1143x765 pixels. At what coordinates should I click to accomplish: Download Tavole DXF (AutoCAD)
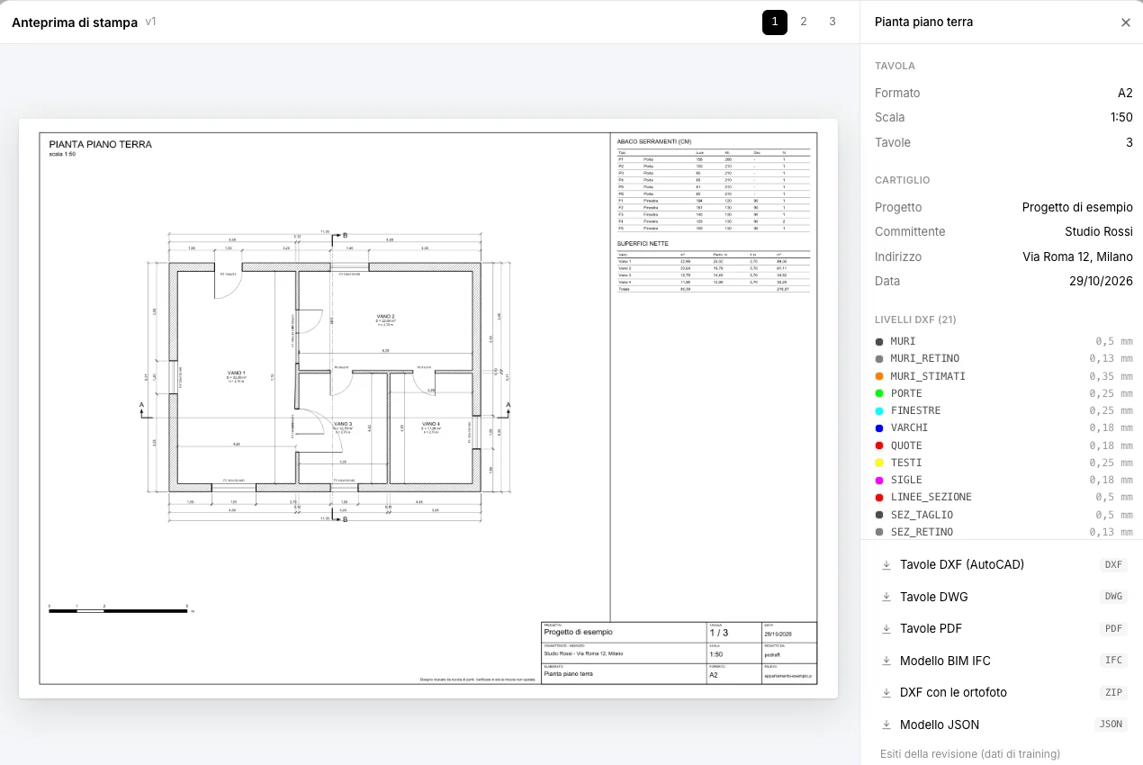tap(1002, 565)
